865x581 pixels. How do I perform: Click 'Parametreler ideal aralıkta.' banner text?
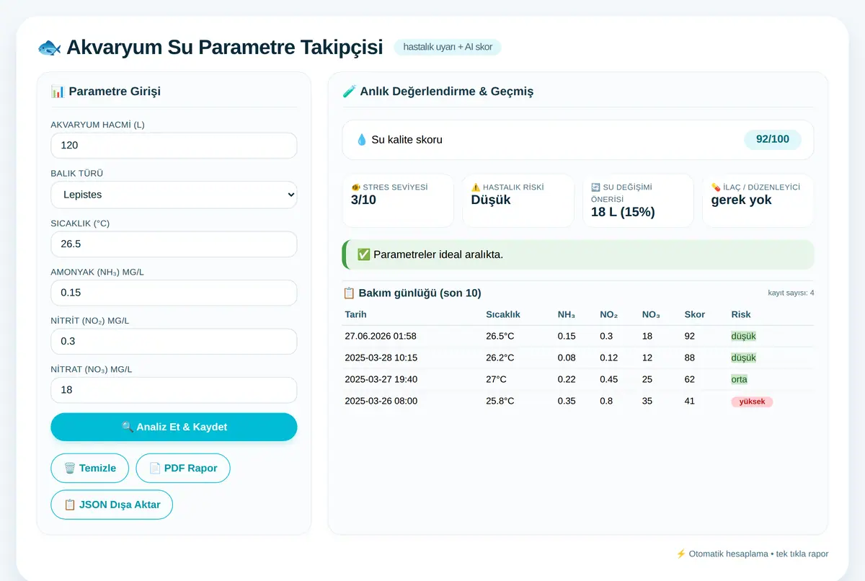point(438,254)
